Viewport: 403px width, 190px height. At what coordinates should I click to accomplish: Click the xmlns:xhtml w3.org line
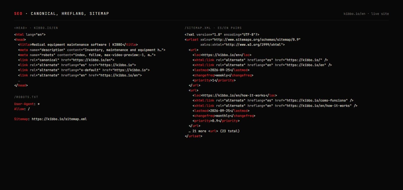(243, 45)
